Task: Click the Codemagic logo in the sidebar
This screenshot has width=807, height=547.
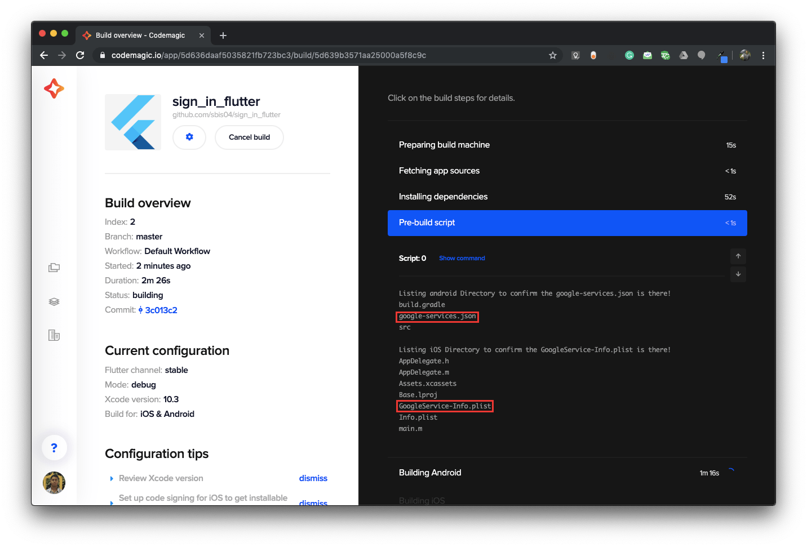Action: (54, 88)
